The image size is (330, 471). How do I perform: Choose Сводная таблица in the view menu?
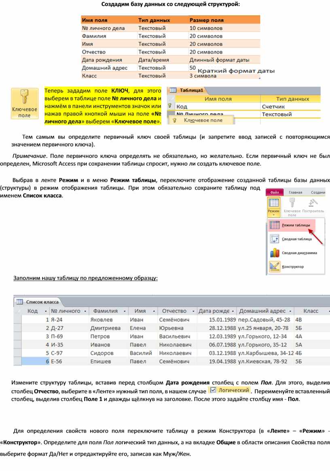tap(291, 239)
